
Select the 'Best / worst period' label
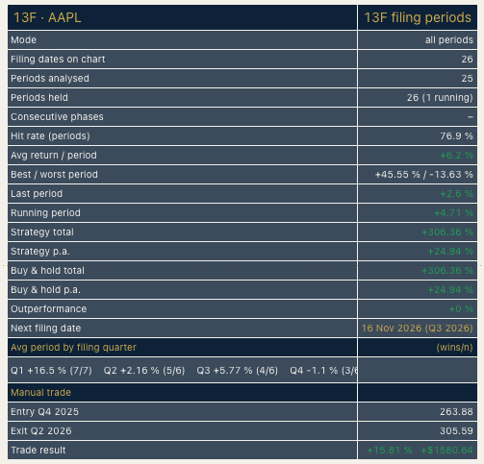pos(54,175)
